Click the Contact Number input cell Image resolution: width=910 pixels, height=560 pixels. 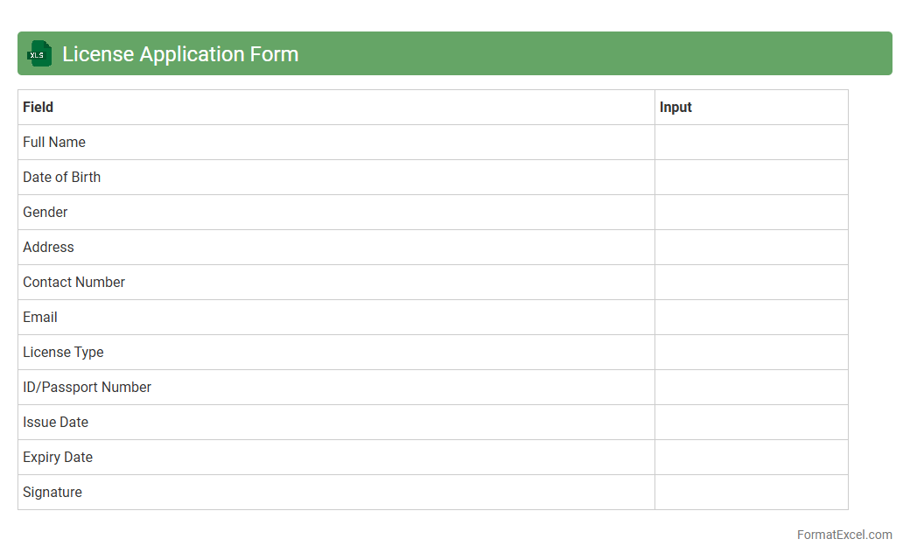pos(751,283)
